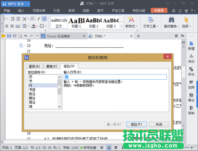
Task: Click the 输入行号 input field
Action: pyautogui.click(x=115, y=77)
